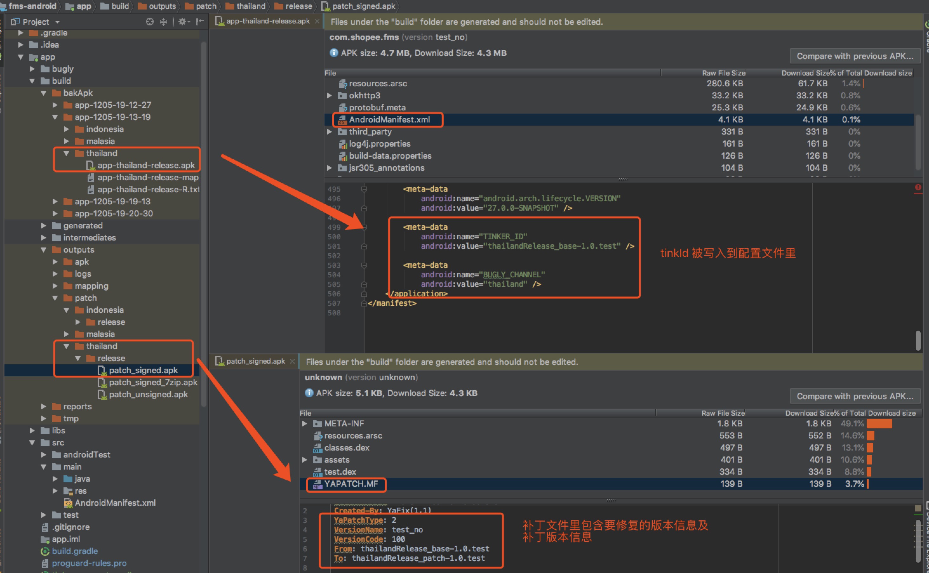Close the patch_signed.apk editor tab
The image size is (929, 573).
pos(292,361)
